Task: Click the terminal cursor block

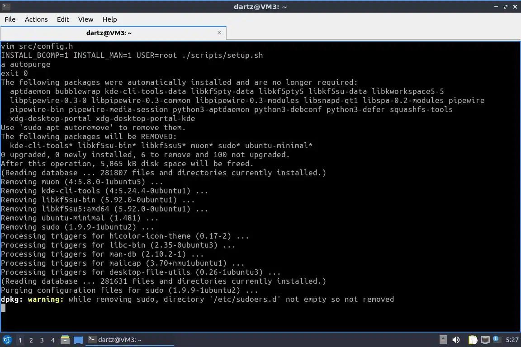Action: point(3,308)
